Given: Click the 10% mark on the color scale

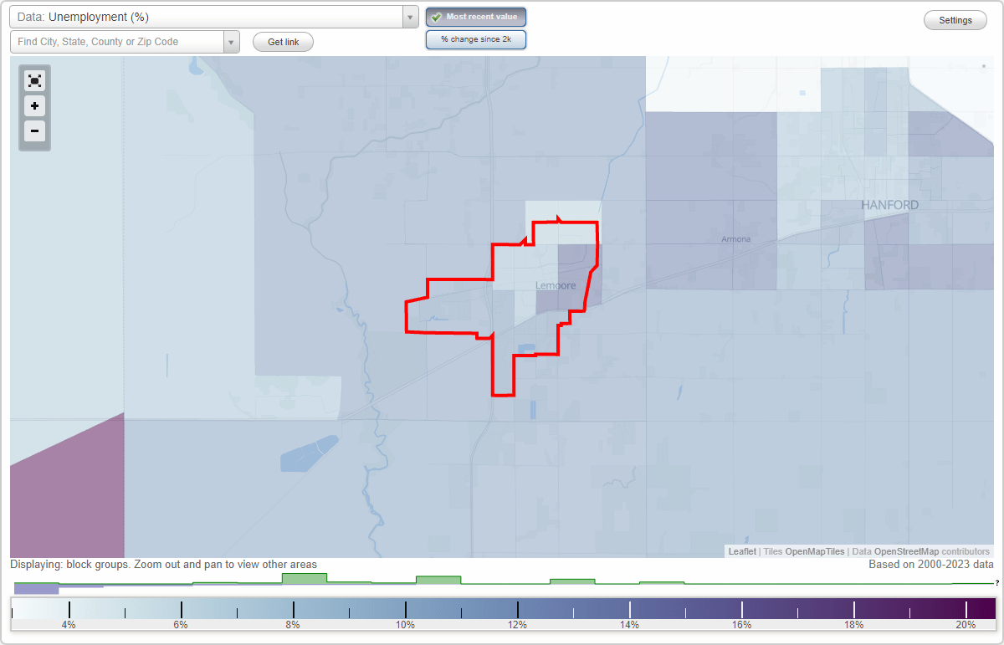Looking at the screenshot, I should pyautogui.click(x=406, y=608).
